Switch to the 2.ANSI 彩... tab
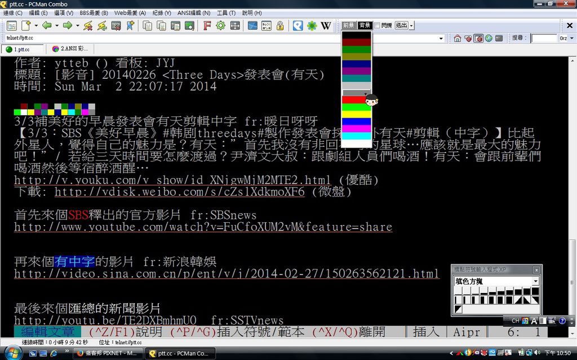 (x=70, y=49)
